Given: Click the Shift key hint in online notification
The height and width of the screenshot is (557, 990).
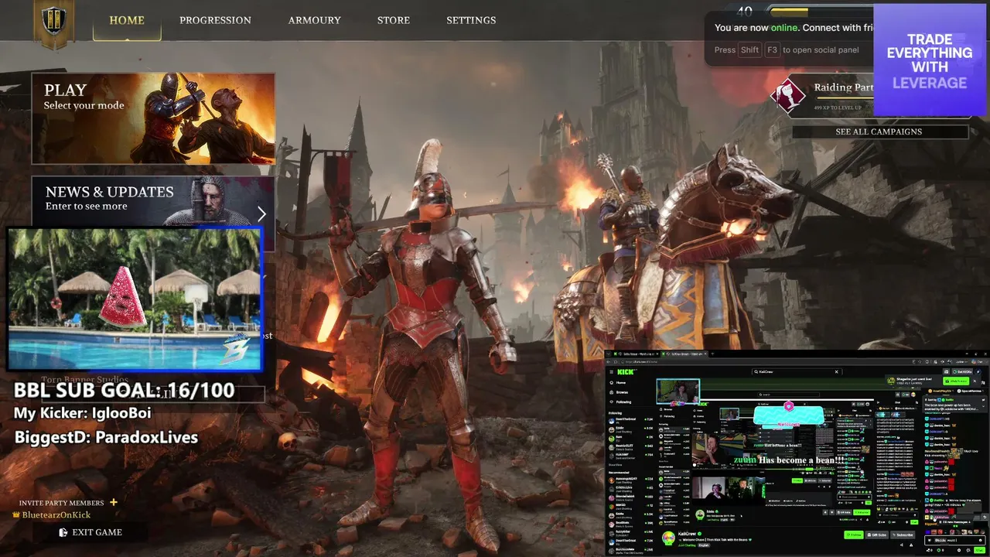Looking at the screenshot, I should click(749, 50).
